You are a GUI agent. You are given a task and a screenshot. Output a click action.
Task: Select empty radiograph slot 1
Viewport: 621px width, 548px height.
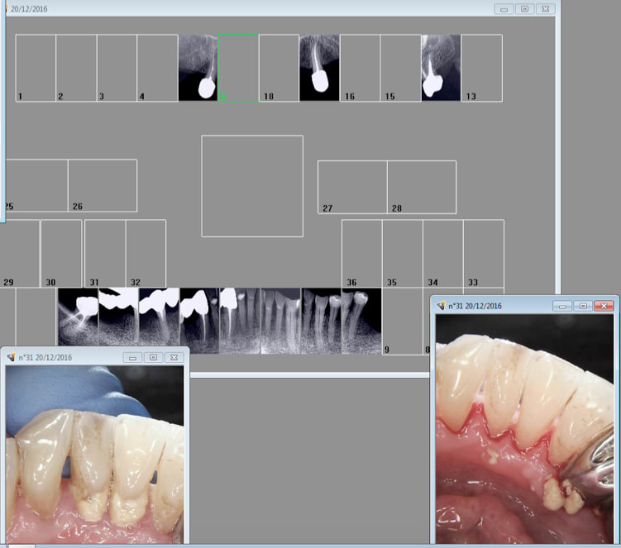pos(36,68)
